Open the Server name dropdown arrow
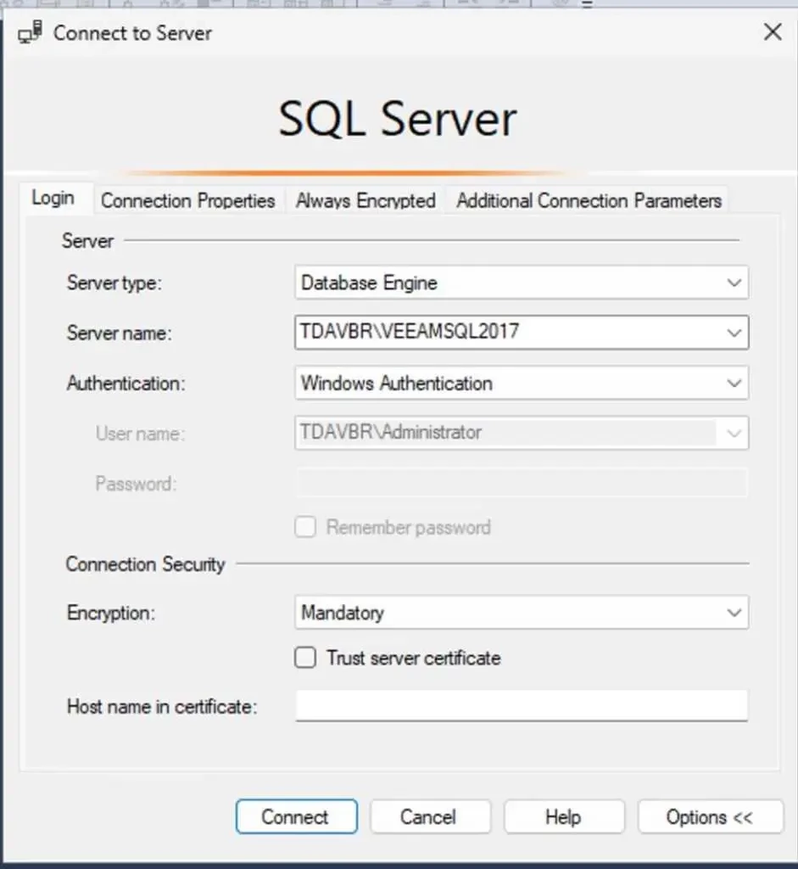Image resolution: width=798 pixels, height=869 pixels. tap(734, 333)
